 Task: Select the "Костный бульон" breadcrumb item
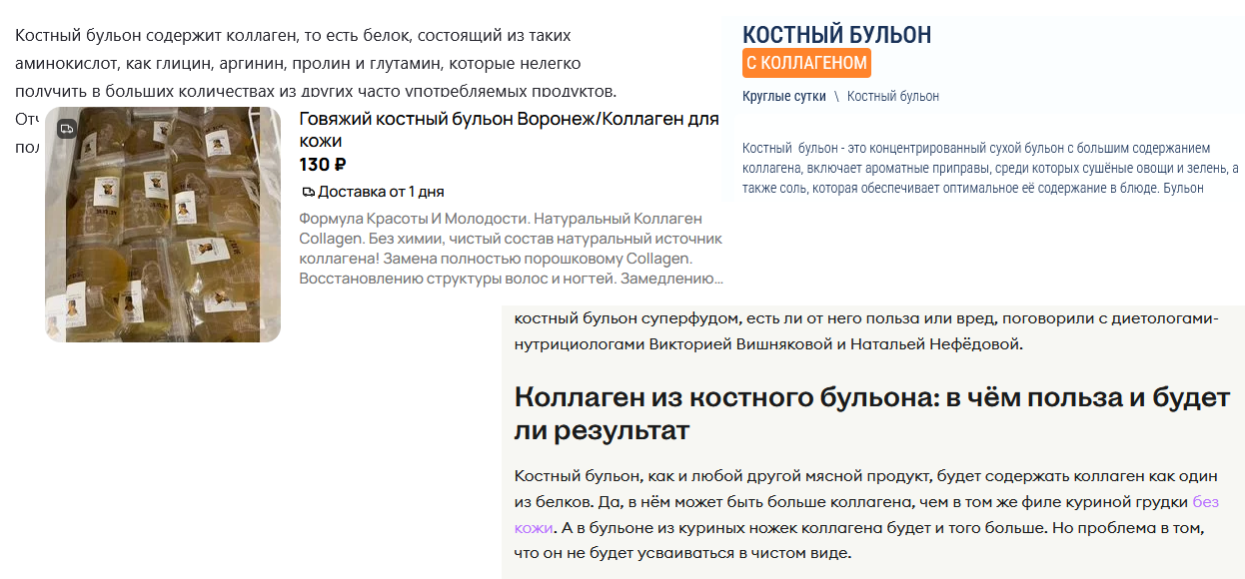pos(892,97)
